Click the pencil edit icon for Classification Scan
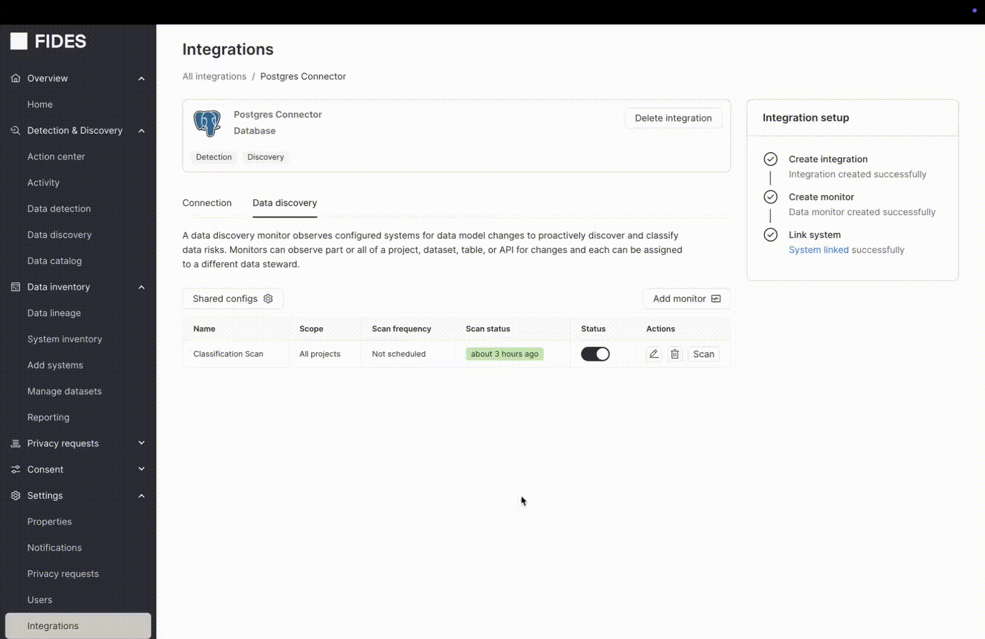This screenshot has height=639, width=985. (654, 354)
